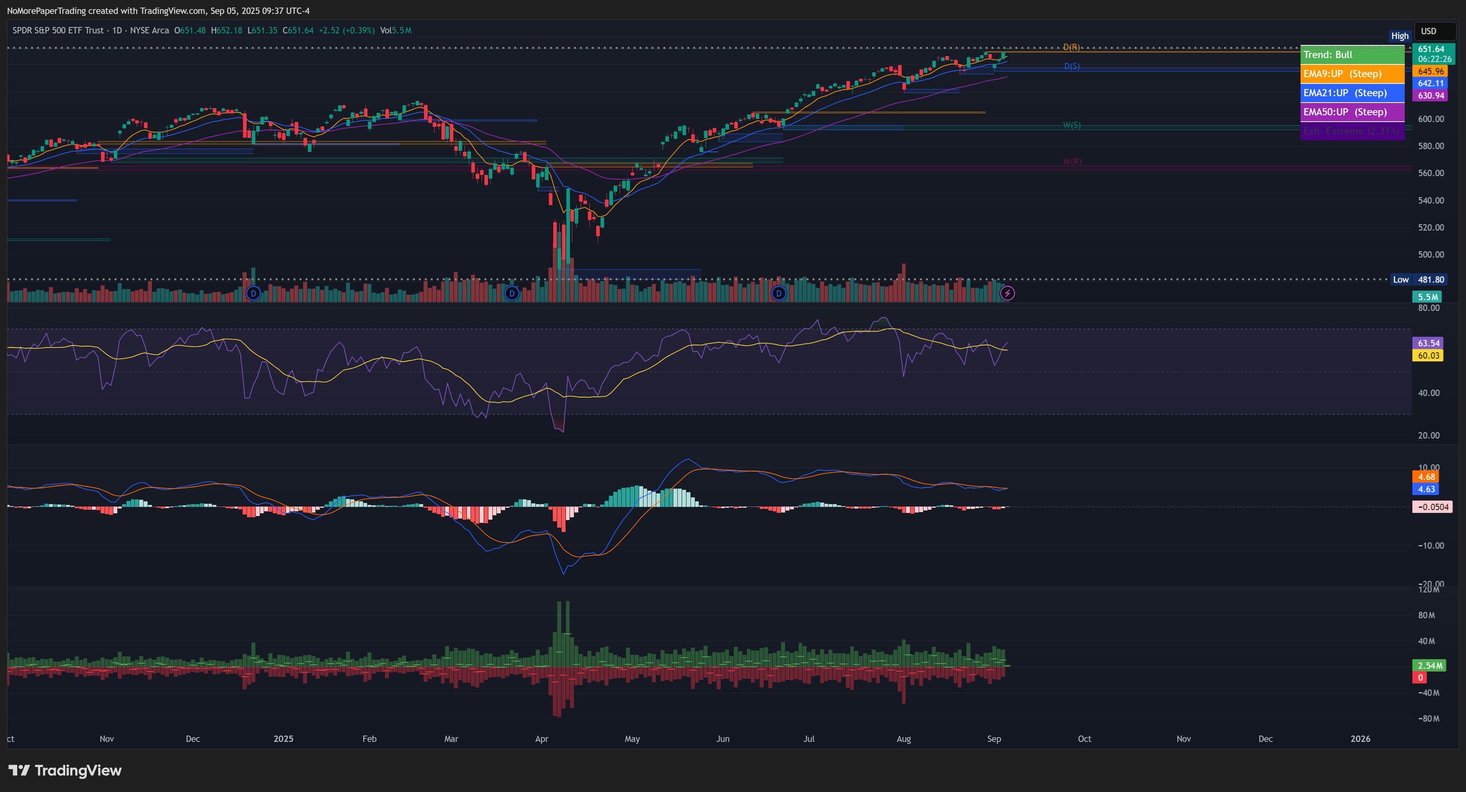Click the blue 4.63 MACD label
The image size is (1466, 792).
pyautogui.click(x=1425, y=489)
